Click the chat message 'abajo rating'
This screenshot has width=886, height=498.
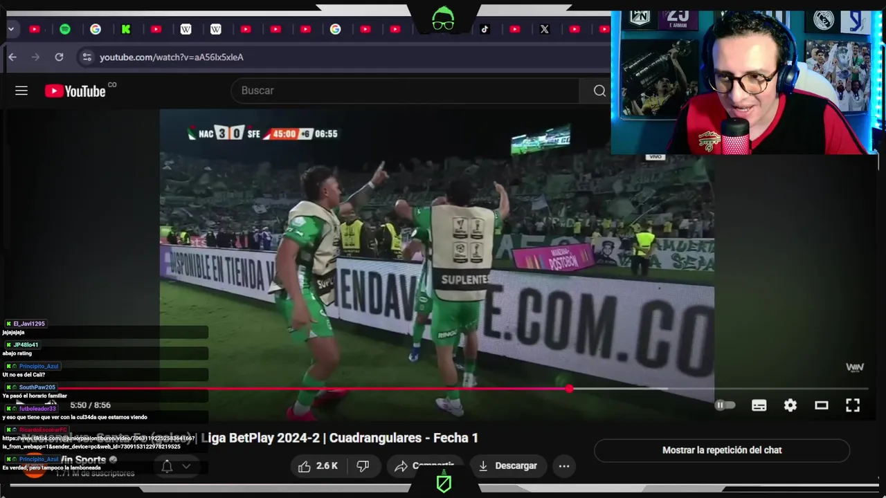(x=17, y=353)
